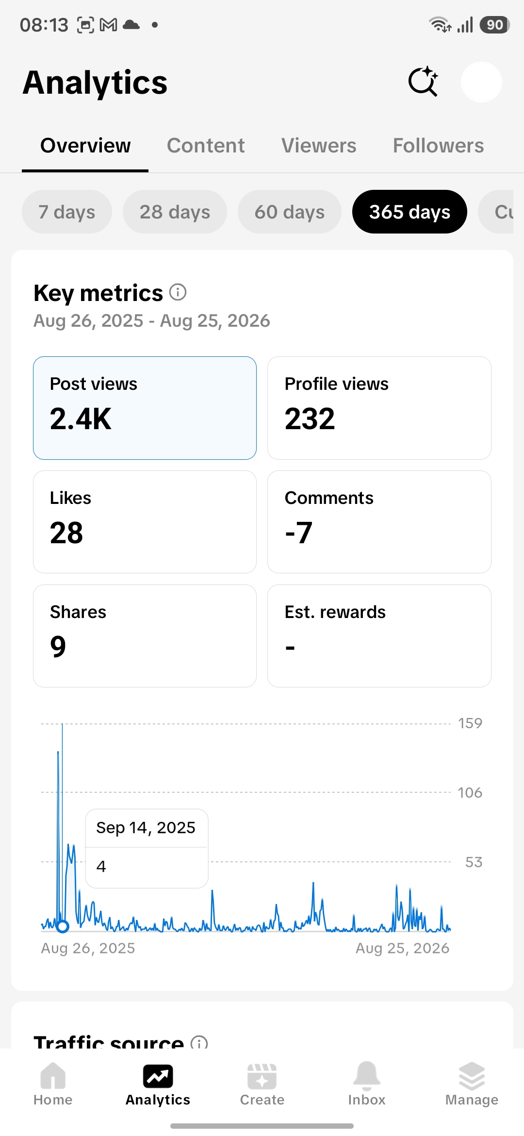Select the 60 days range chip

(x=290, y=212)
